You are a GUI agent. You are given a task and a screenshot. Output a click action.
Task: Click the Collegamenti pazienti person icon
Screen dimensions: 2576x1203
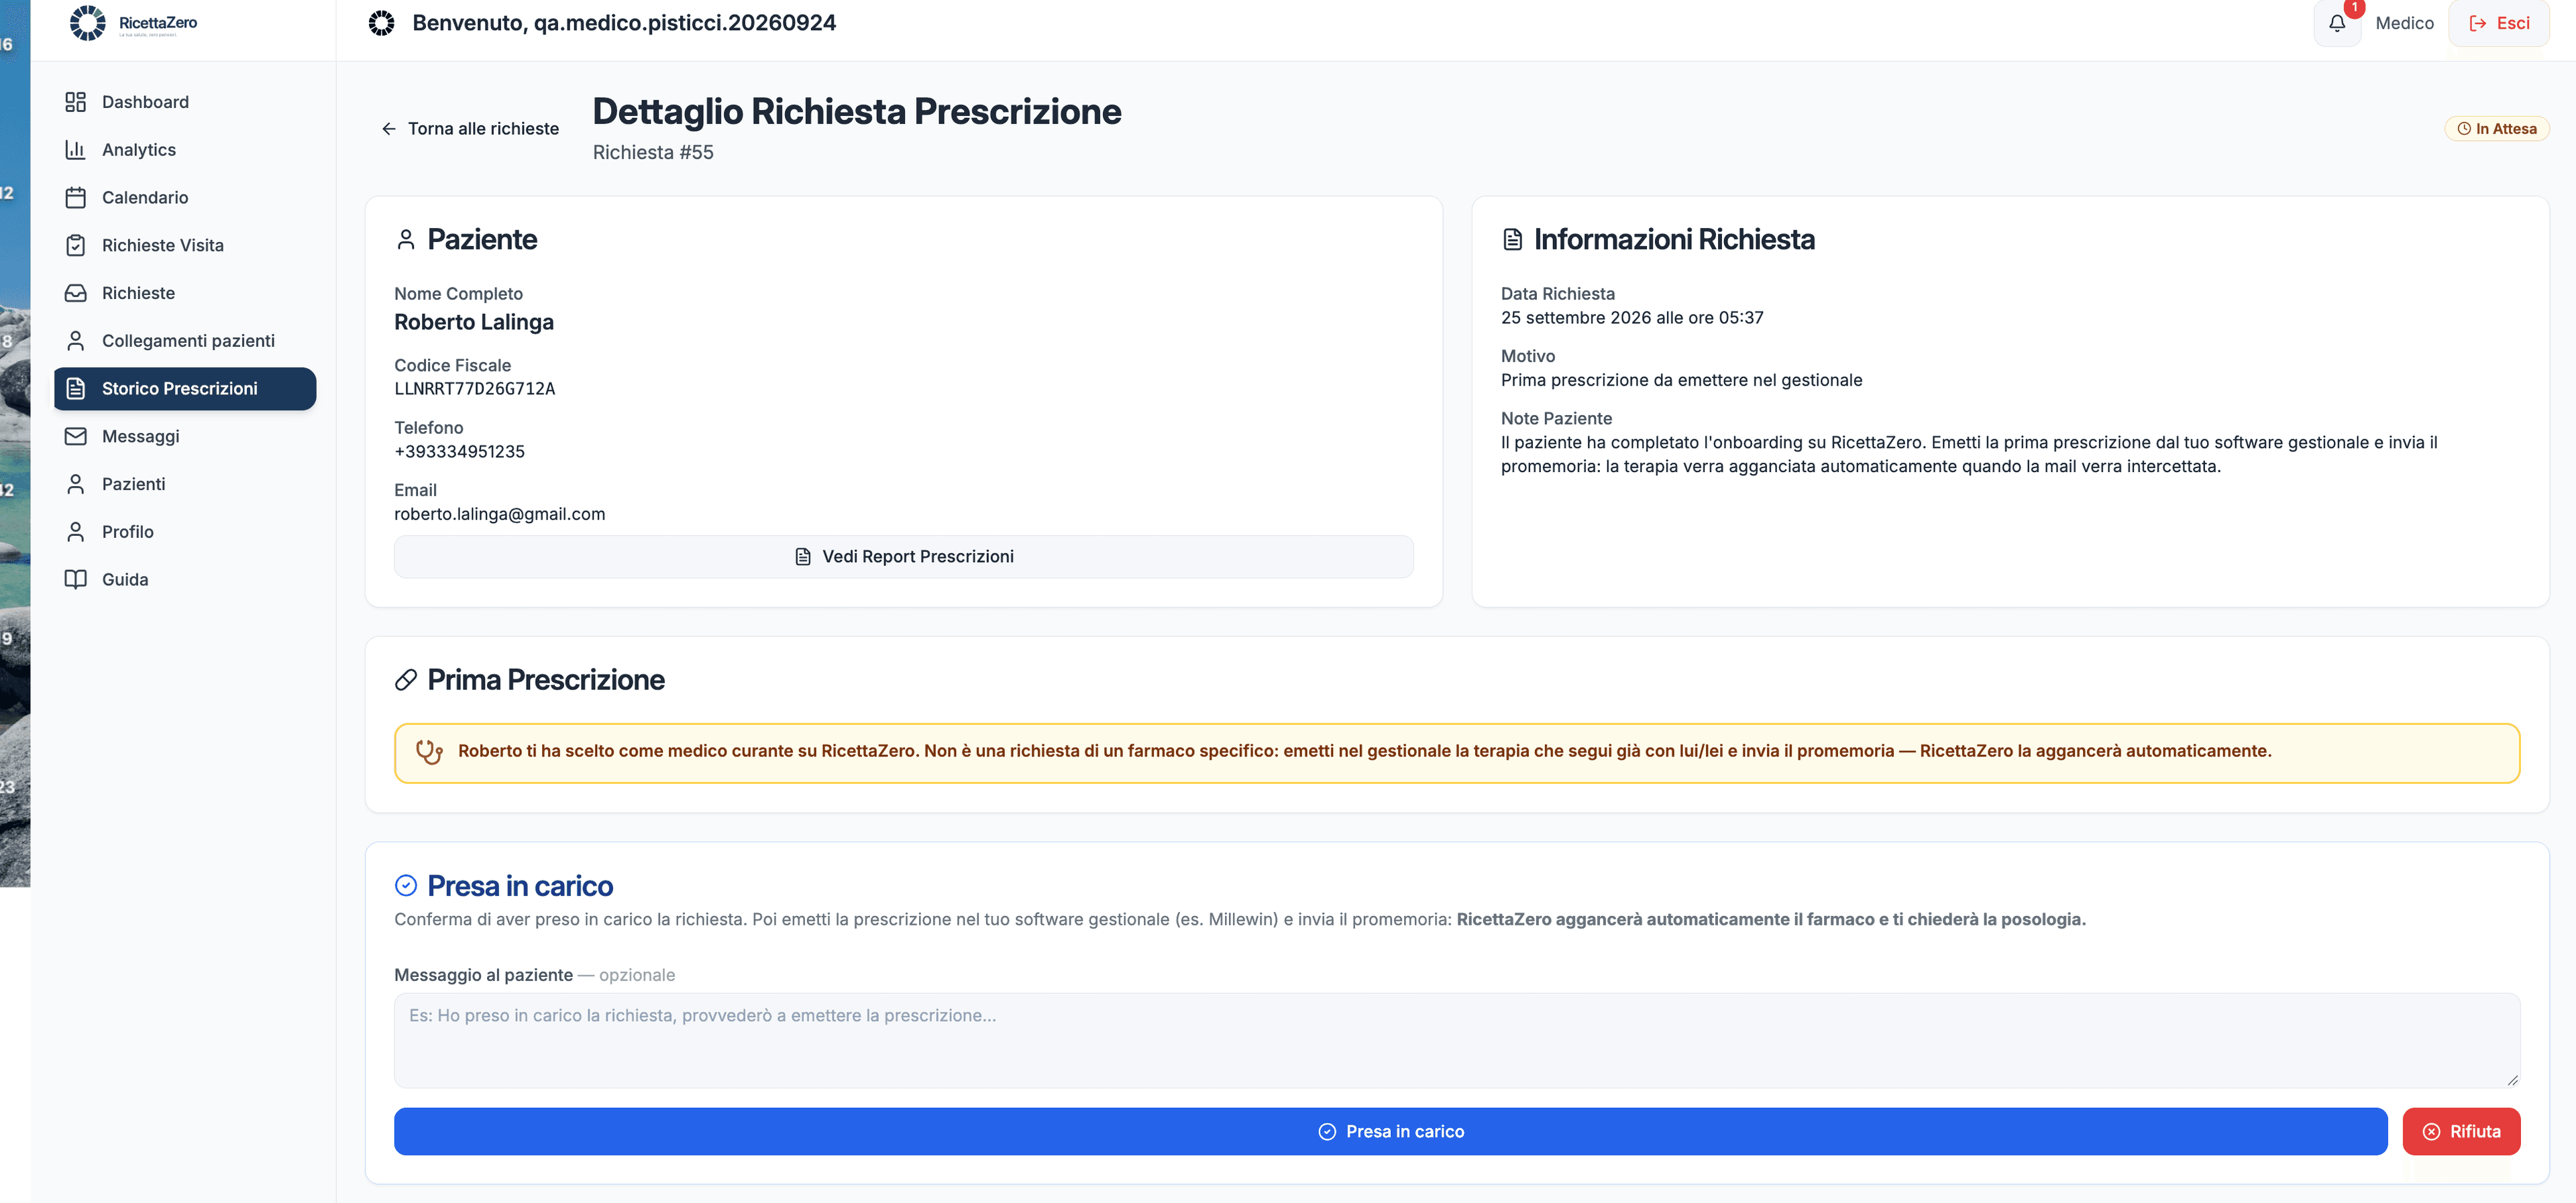point(75,341)
